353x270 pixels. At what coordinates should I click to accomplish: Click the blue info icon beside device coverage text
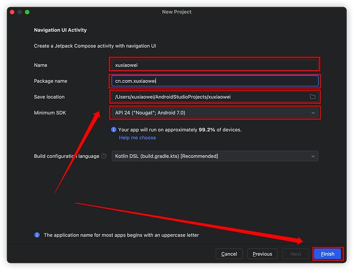click(113, 130)
